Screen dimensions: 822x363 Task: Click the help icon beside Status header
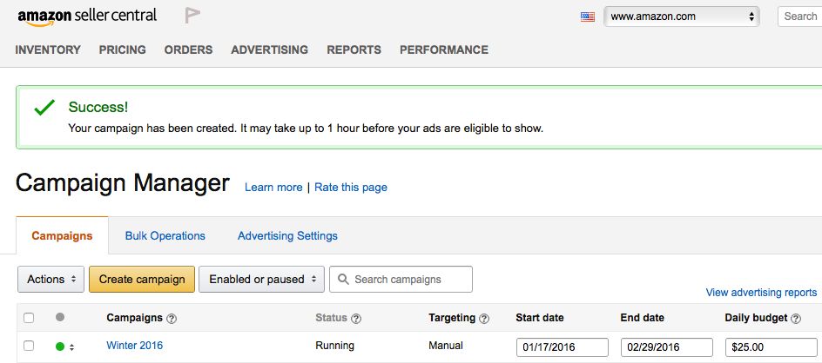(356, 318)
